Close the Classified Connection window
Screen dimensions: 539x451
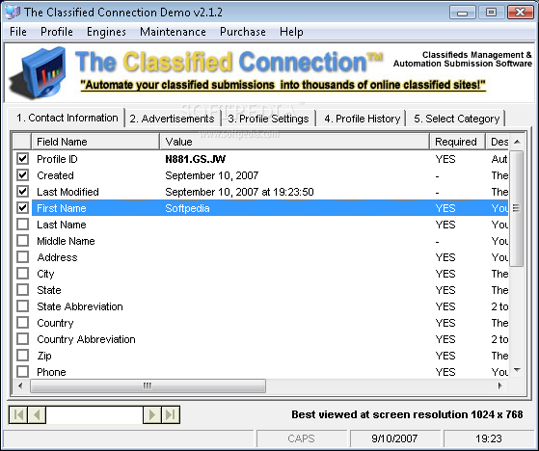tap(521, 13)
